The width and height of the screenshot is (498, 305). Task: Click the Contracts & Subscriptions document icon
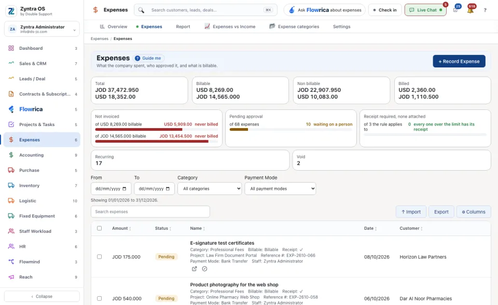(x=11, y=94)
